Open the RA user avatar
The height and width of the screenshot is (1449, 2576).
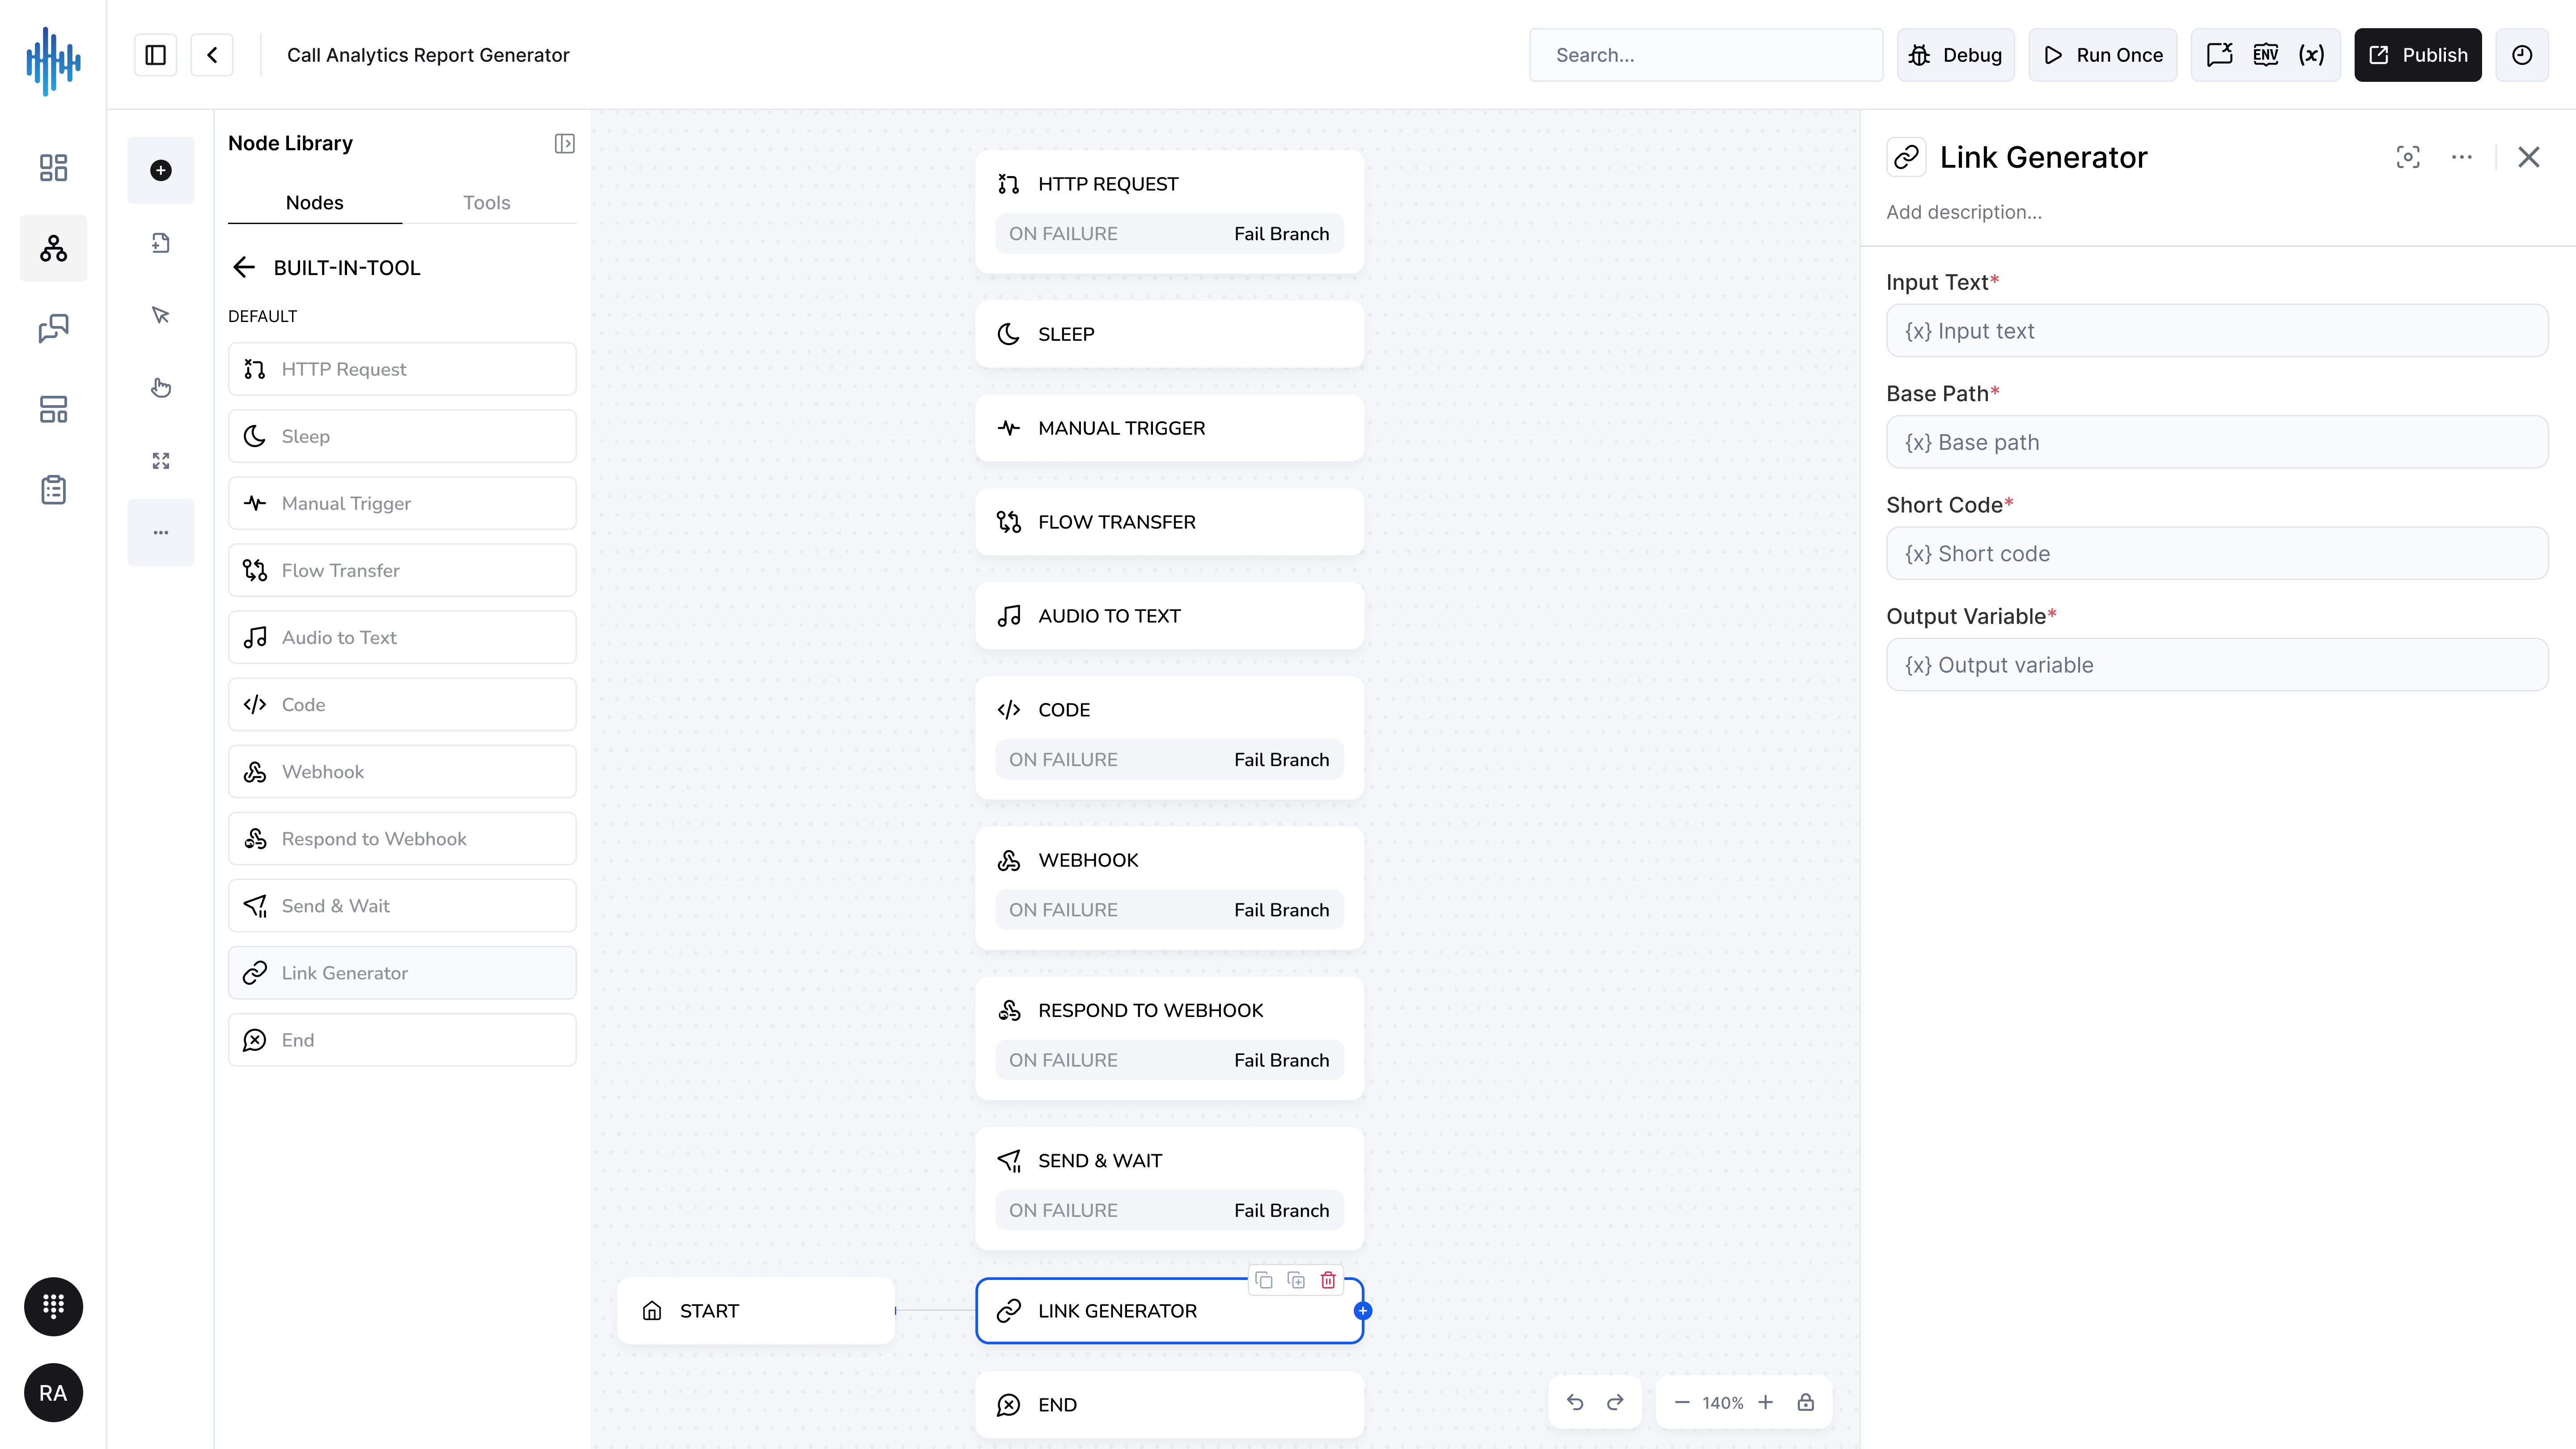pos(53,1393)
